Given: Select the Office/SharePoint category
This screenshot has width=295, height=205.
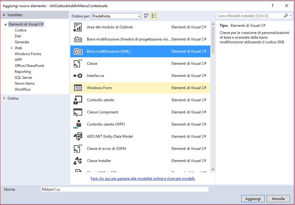Looking at the screenshot, I should tap(29, 66).
